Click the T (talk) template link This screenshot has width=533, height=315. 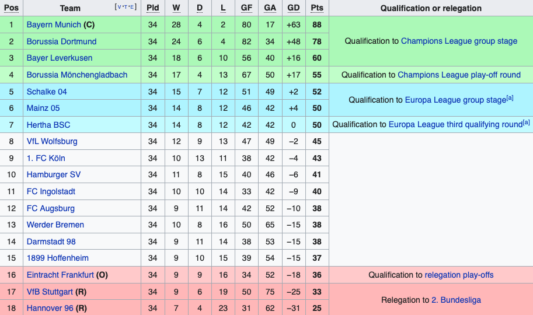click(126, 7)
